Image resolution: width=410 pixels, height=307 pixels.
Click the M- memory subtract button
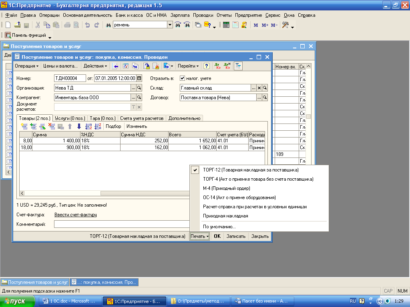(274, 25)
